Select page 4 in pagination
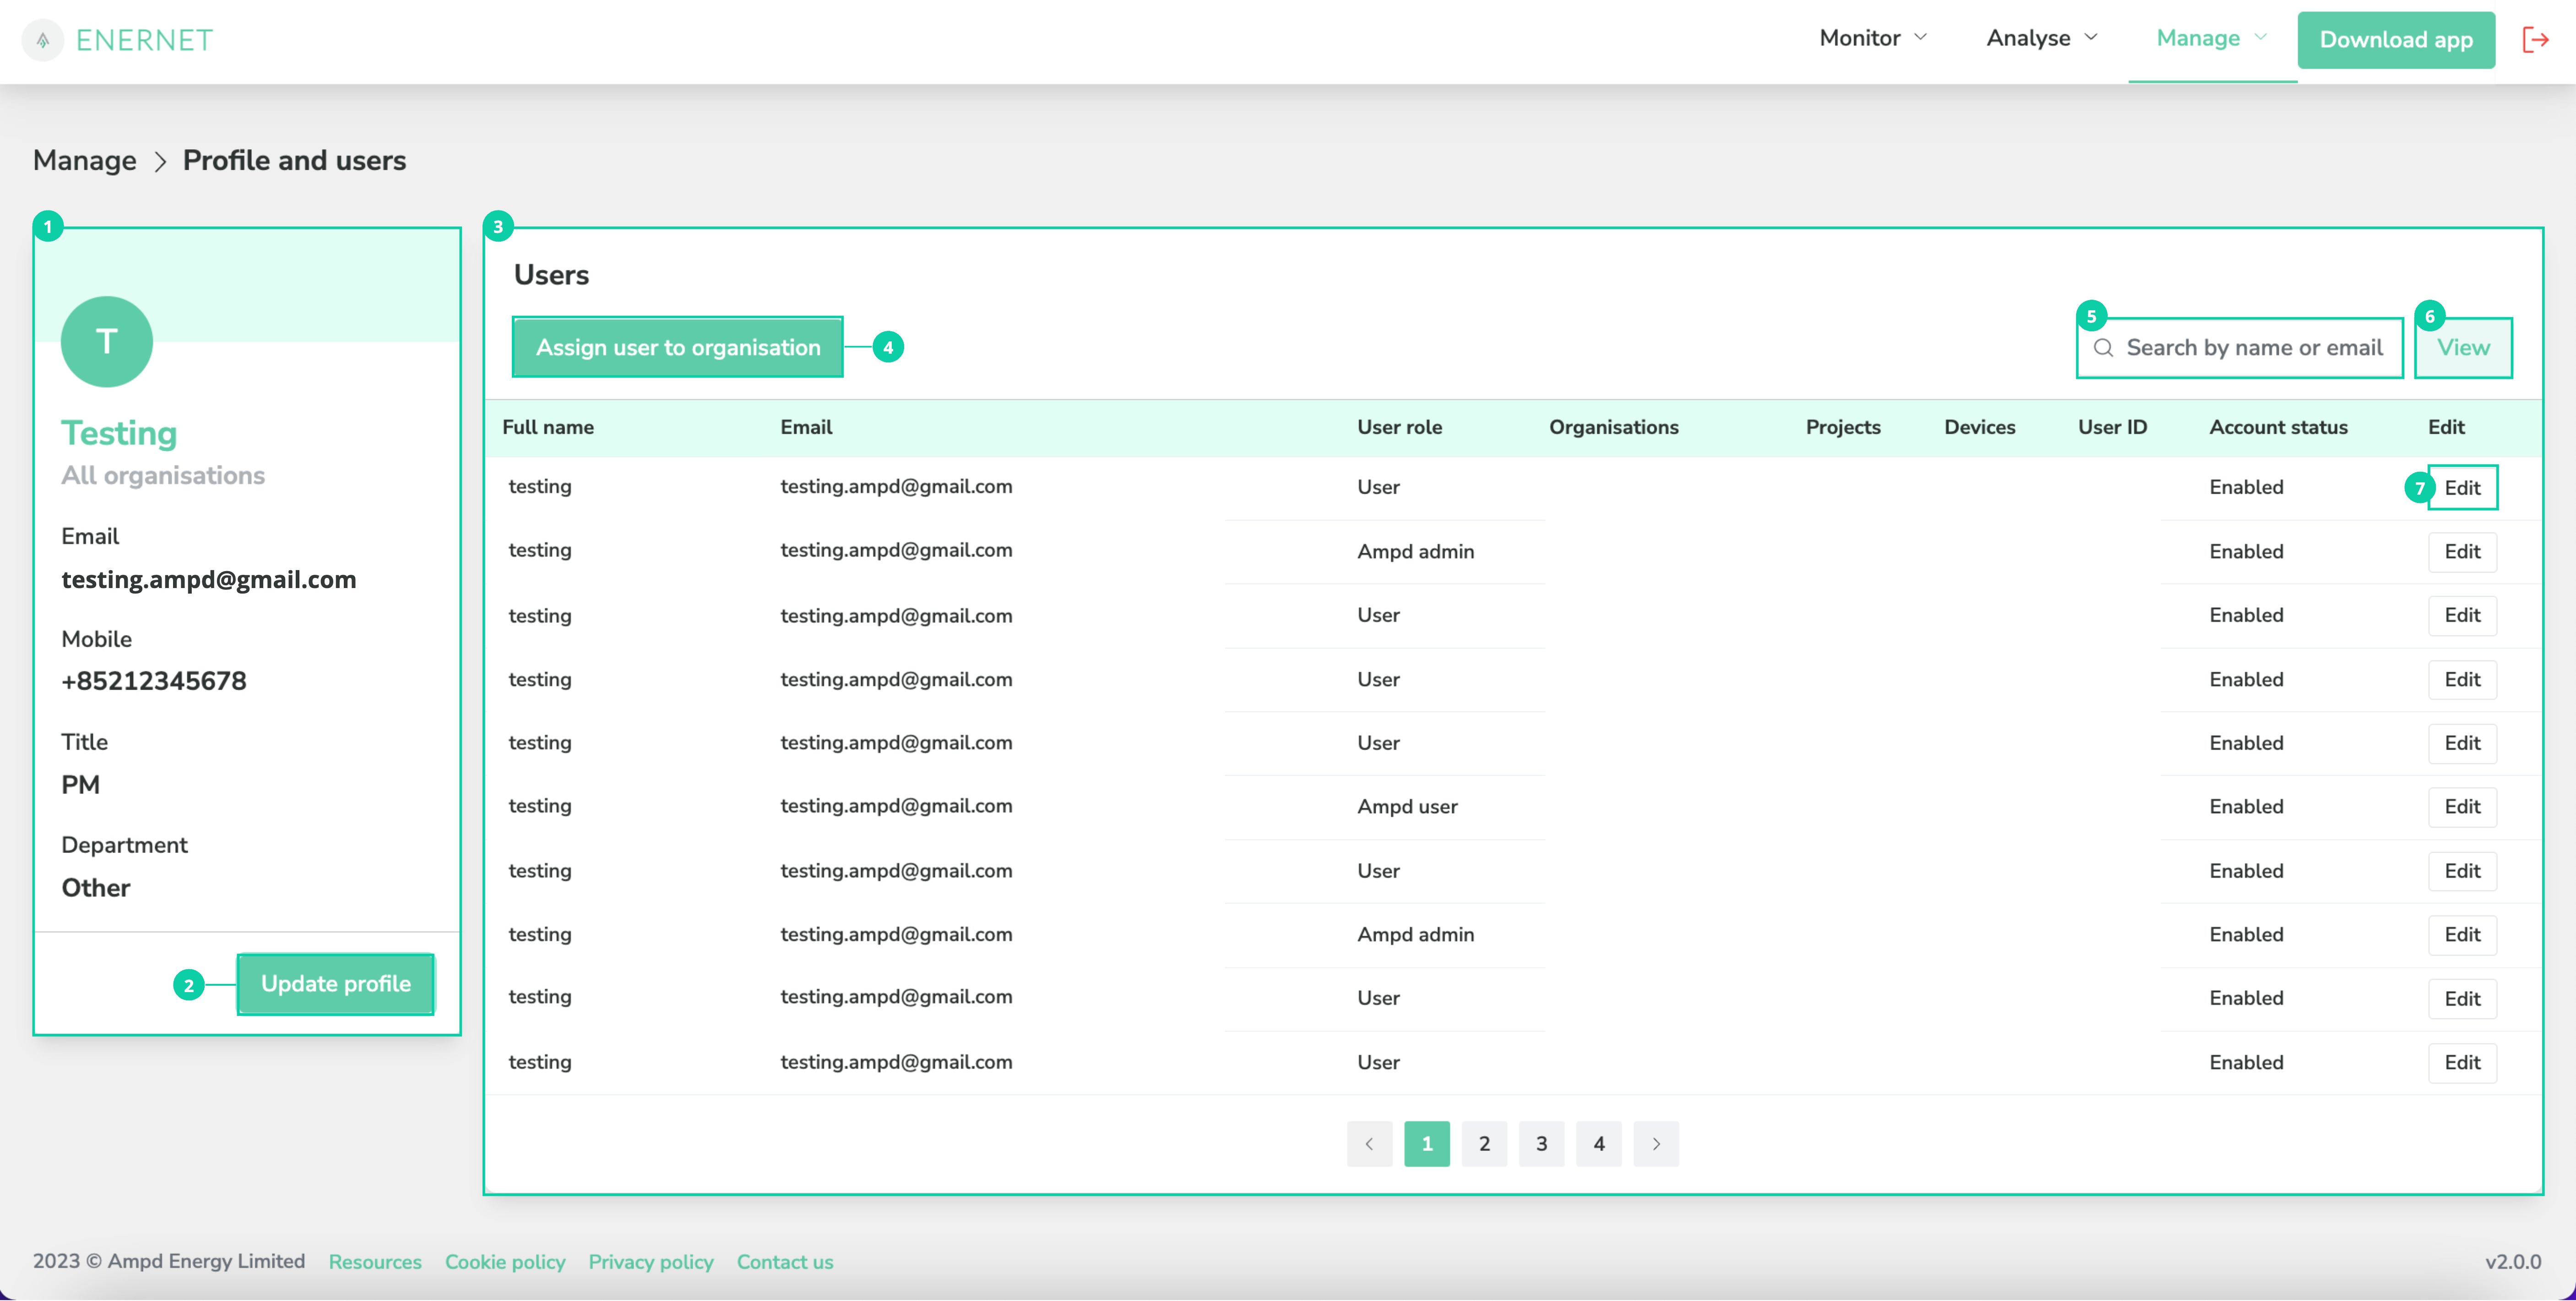Screen dimensions: 2576x1301 tap(1599, 1144)
